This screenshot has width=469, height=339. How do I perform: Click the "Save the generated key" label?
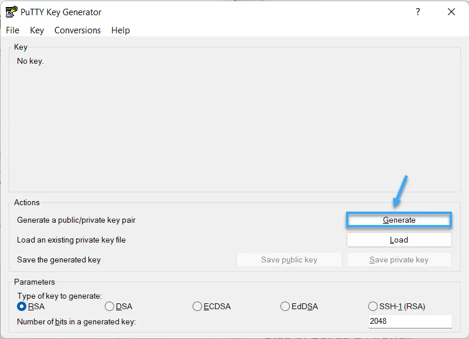point(59,260)
